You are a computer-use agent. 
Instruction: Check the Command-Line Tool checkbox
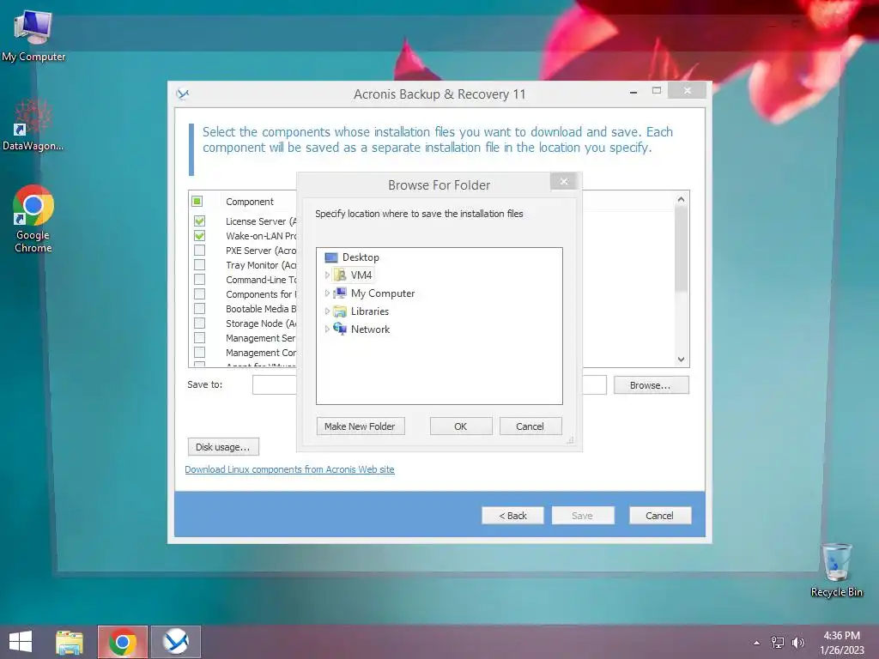(x=199, y=279)
